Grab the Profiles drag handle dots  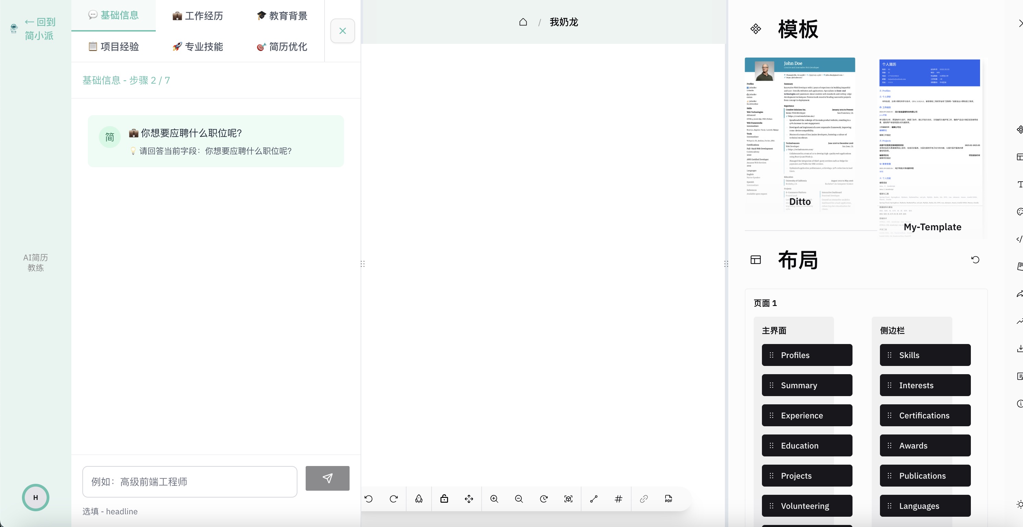771,355
